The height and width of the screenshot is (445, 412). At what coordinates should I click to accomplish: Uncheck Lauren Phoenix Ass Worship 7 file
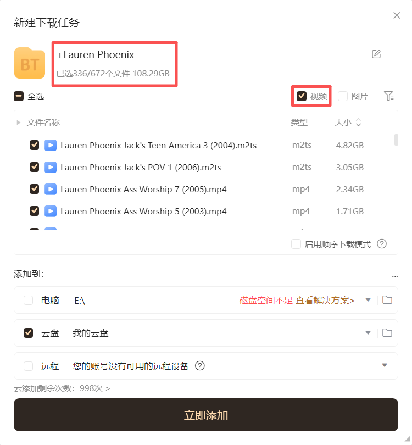[34, 189]
